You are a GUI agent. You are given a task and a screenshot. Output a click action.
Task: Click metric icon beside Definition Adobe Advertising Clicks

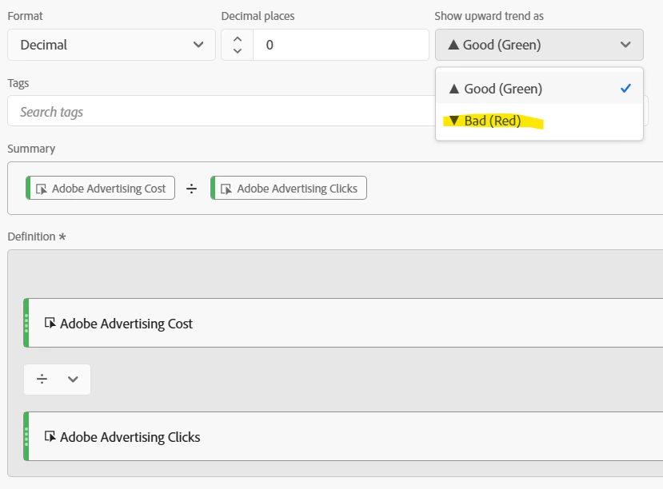(x=50, y=436)
